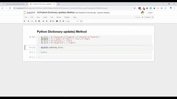Click the (unsaved changes) status text
Screen dimensions: 177x99
(x=103, y=13)
